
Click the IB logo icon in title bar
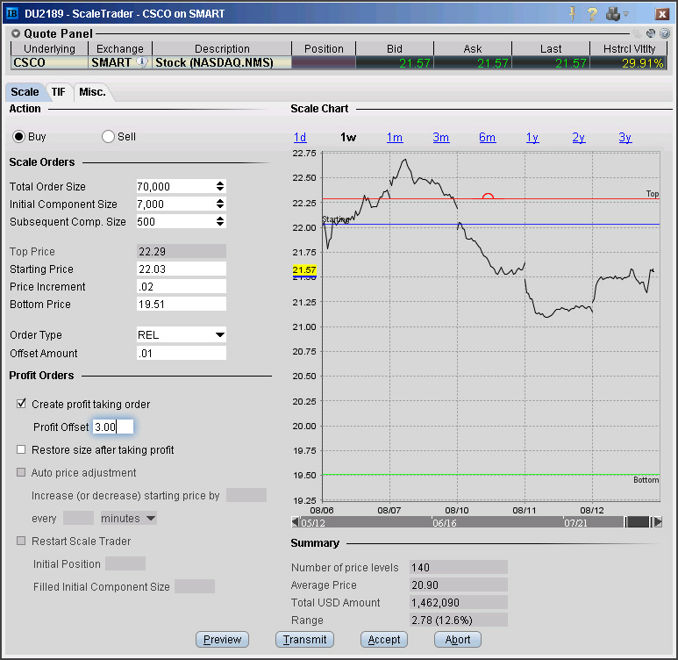(11, 13)
